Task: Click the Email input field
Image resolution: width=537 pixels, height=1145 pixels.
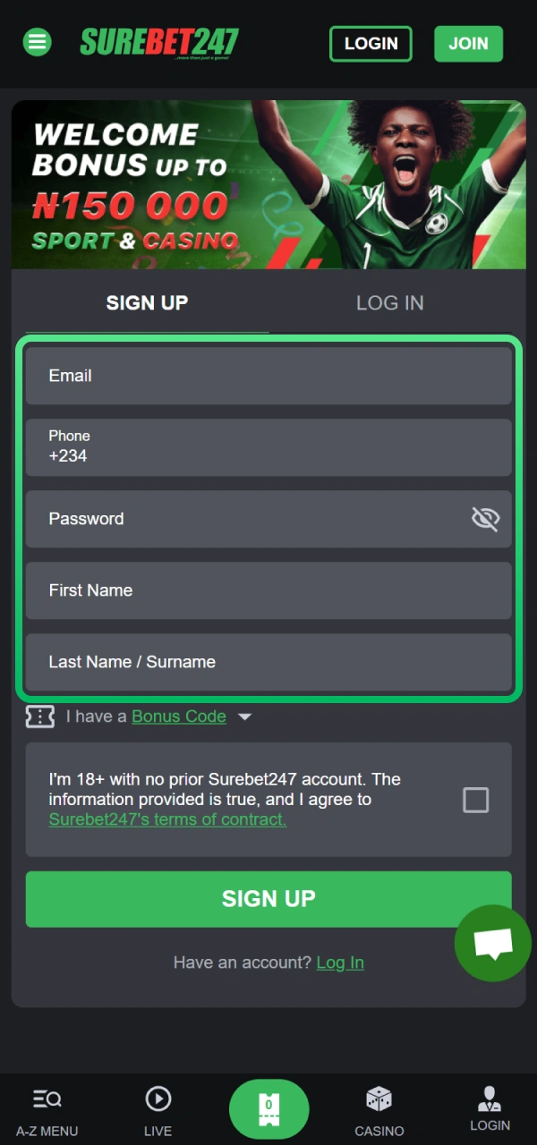Action: point(268,375)
